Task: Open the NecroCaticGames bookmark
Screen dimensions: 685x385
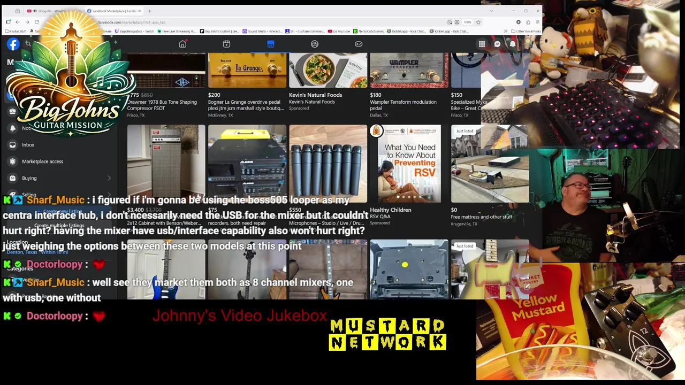Action: tap(368, 31)
